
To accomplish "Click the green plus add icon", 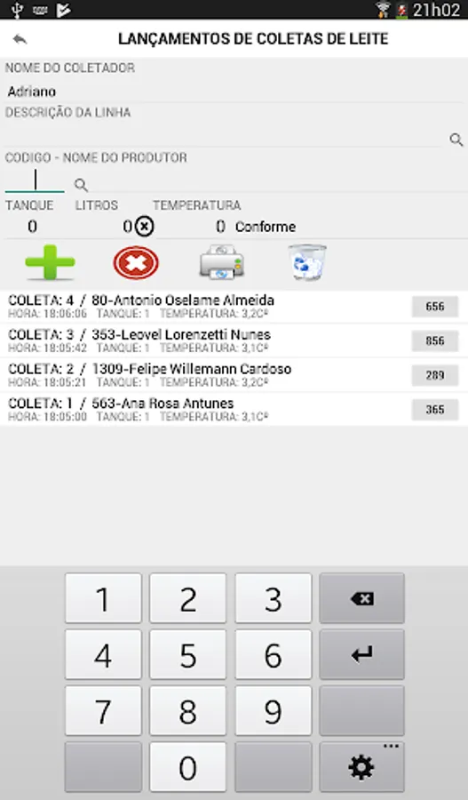I will tap(50, 262).
